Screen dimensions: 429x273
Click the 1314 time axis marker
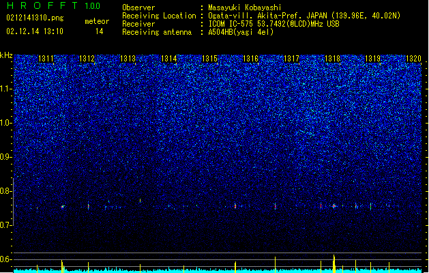pyautogui.click(x=169, y=59)
